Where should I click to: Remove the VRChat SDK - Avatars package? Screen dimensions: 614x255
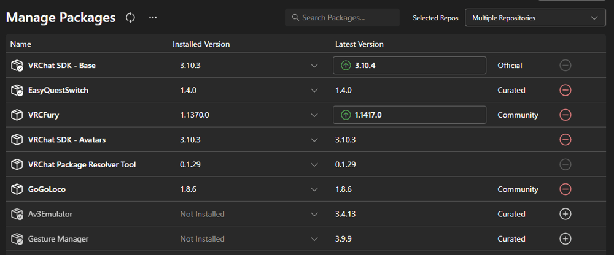[565, 140]
